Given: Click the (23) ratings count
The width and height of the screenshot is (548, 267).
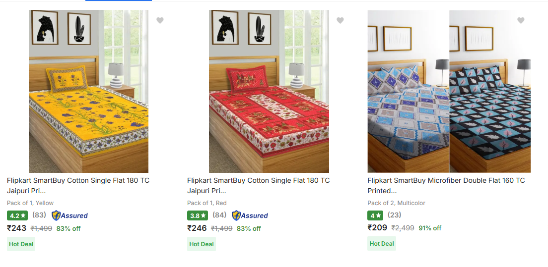Looking at the screenshot, I should click(x=395, y=215).
